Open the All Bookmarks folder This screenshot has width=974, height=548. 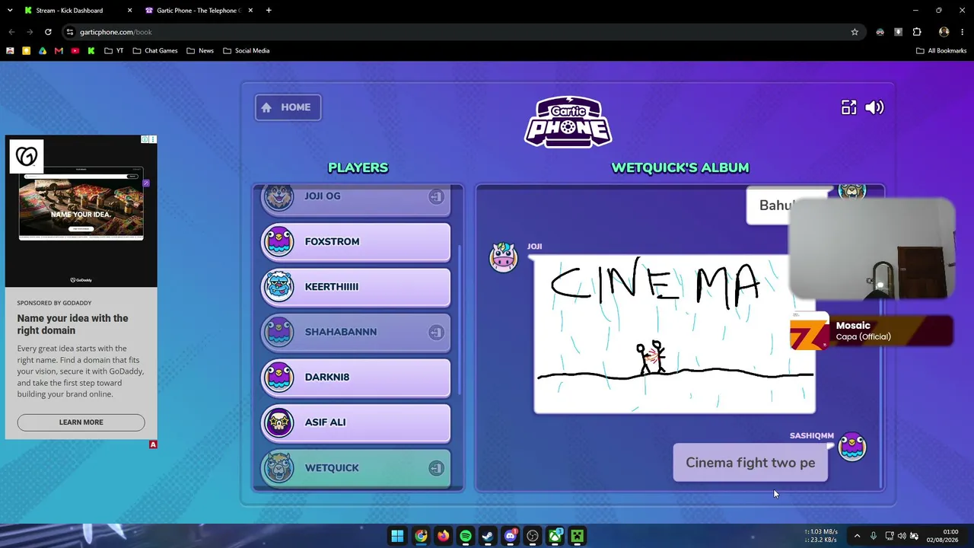[941, 51]
